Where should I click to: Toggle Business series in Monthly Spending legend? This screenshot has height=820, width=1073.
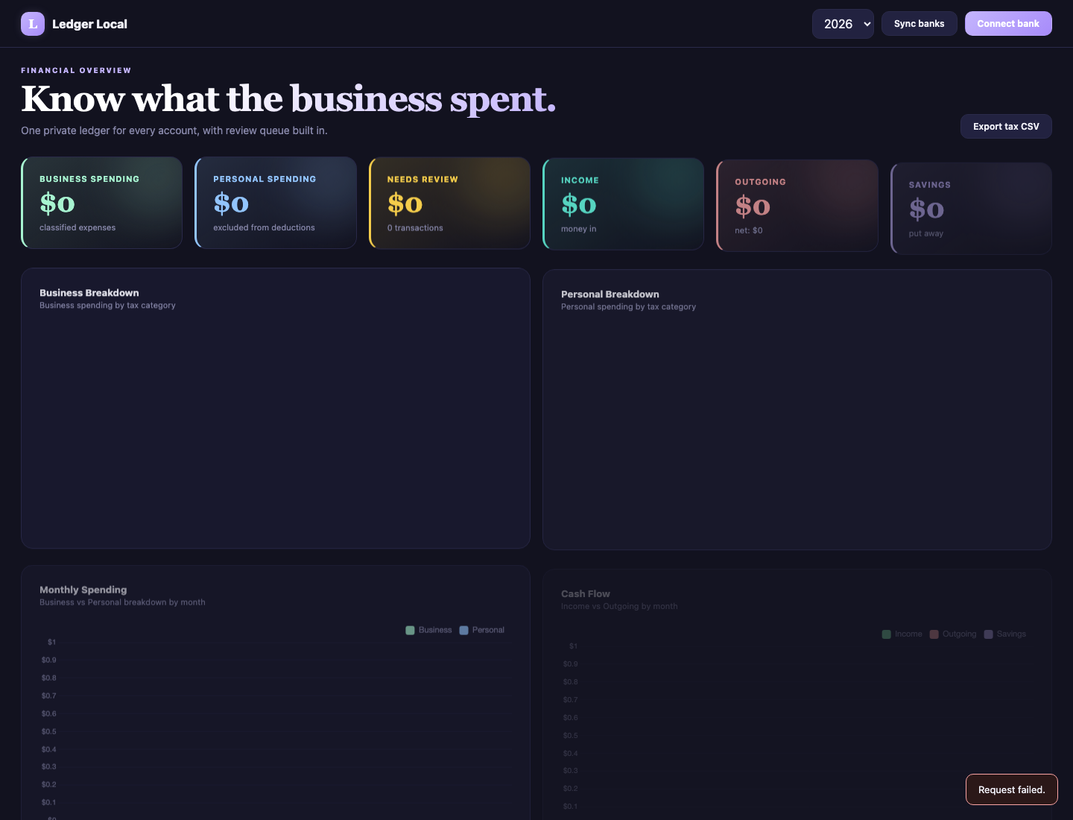428,630
